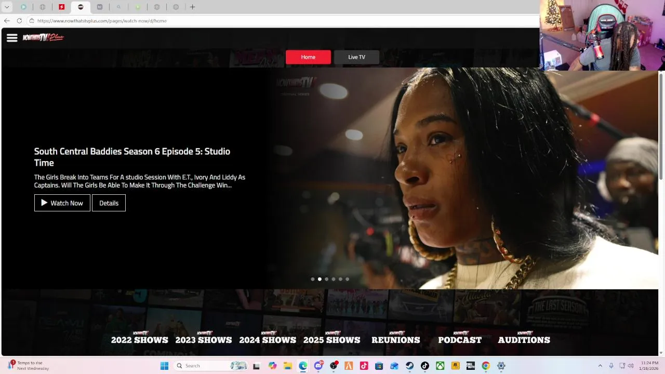Open Microsoft Store from taskbar
This screenshot has height=374, width=665.
(379, 366)
